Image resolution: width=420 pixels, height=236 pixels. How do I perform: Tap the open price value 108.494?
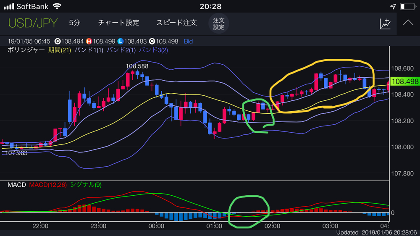coord(72,41)
